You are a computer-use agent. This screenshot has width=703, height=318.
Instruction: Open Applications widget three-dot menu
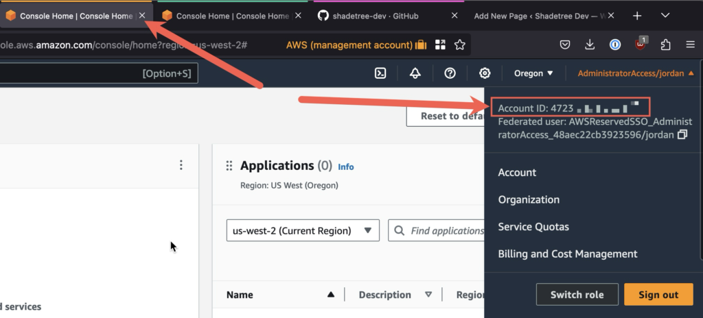point(181,165)
